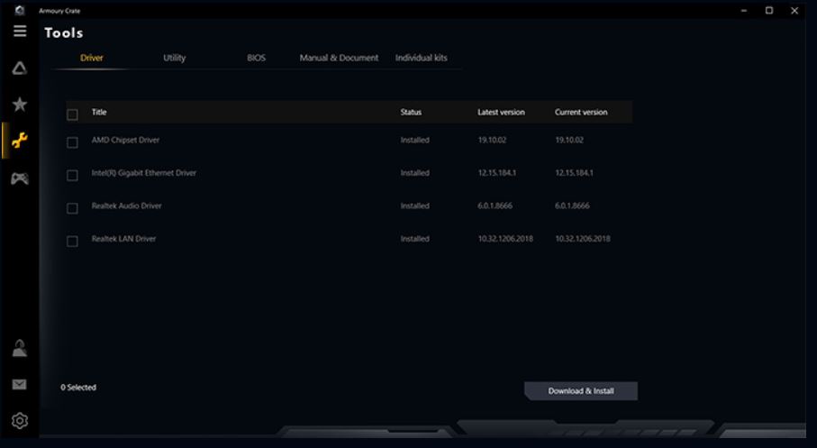Open the envelope news messages icon
The image size is (817, 448).
click(19, 385)
